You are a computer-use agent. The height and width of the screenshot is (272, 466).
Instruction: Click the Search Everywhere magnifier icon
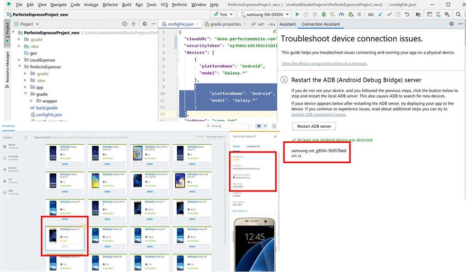point(458,14)
